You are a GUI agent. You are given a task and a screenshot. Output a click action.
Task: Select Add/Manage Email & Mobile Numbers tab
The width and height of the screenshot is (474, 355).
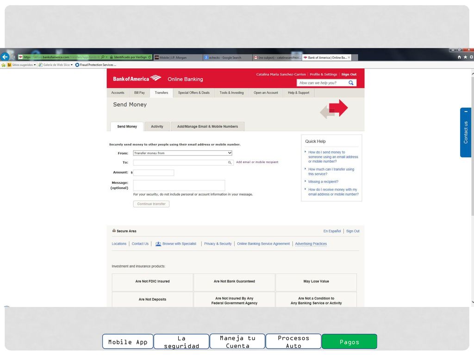207,127
